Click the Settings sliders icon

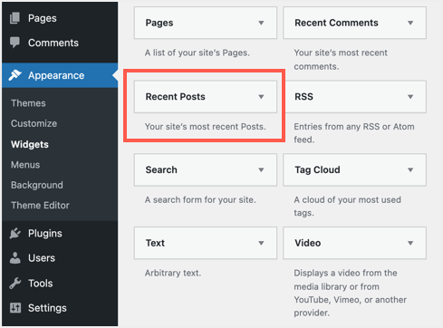[15, 308]
